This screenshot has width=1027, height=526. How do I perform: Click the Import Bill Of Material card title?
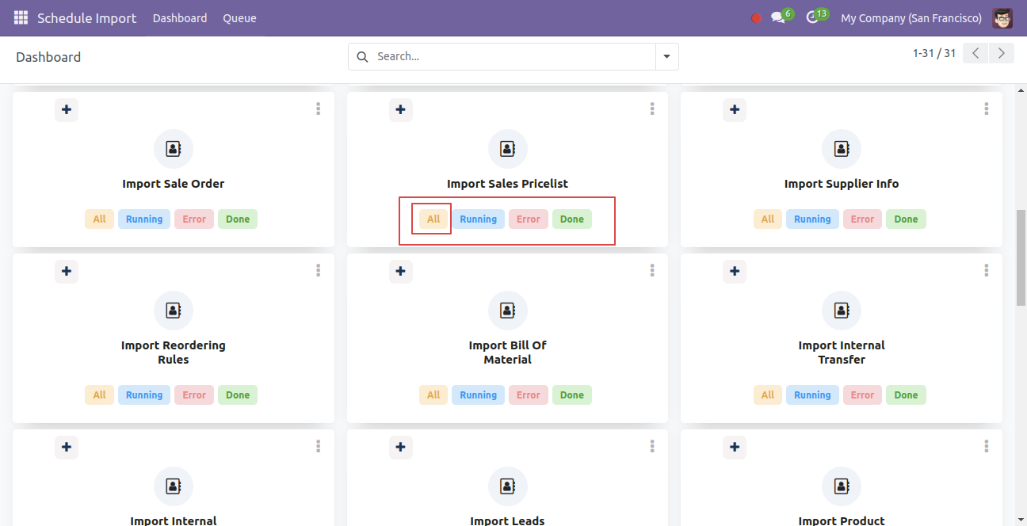(508, 353)
